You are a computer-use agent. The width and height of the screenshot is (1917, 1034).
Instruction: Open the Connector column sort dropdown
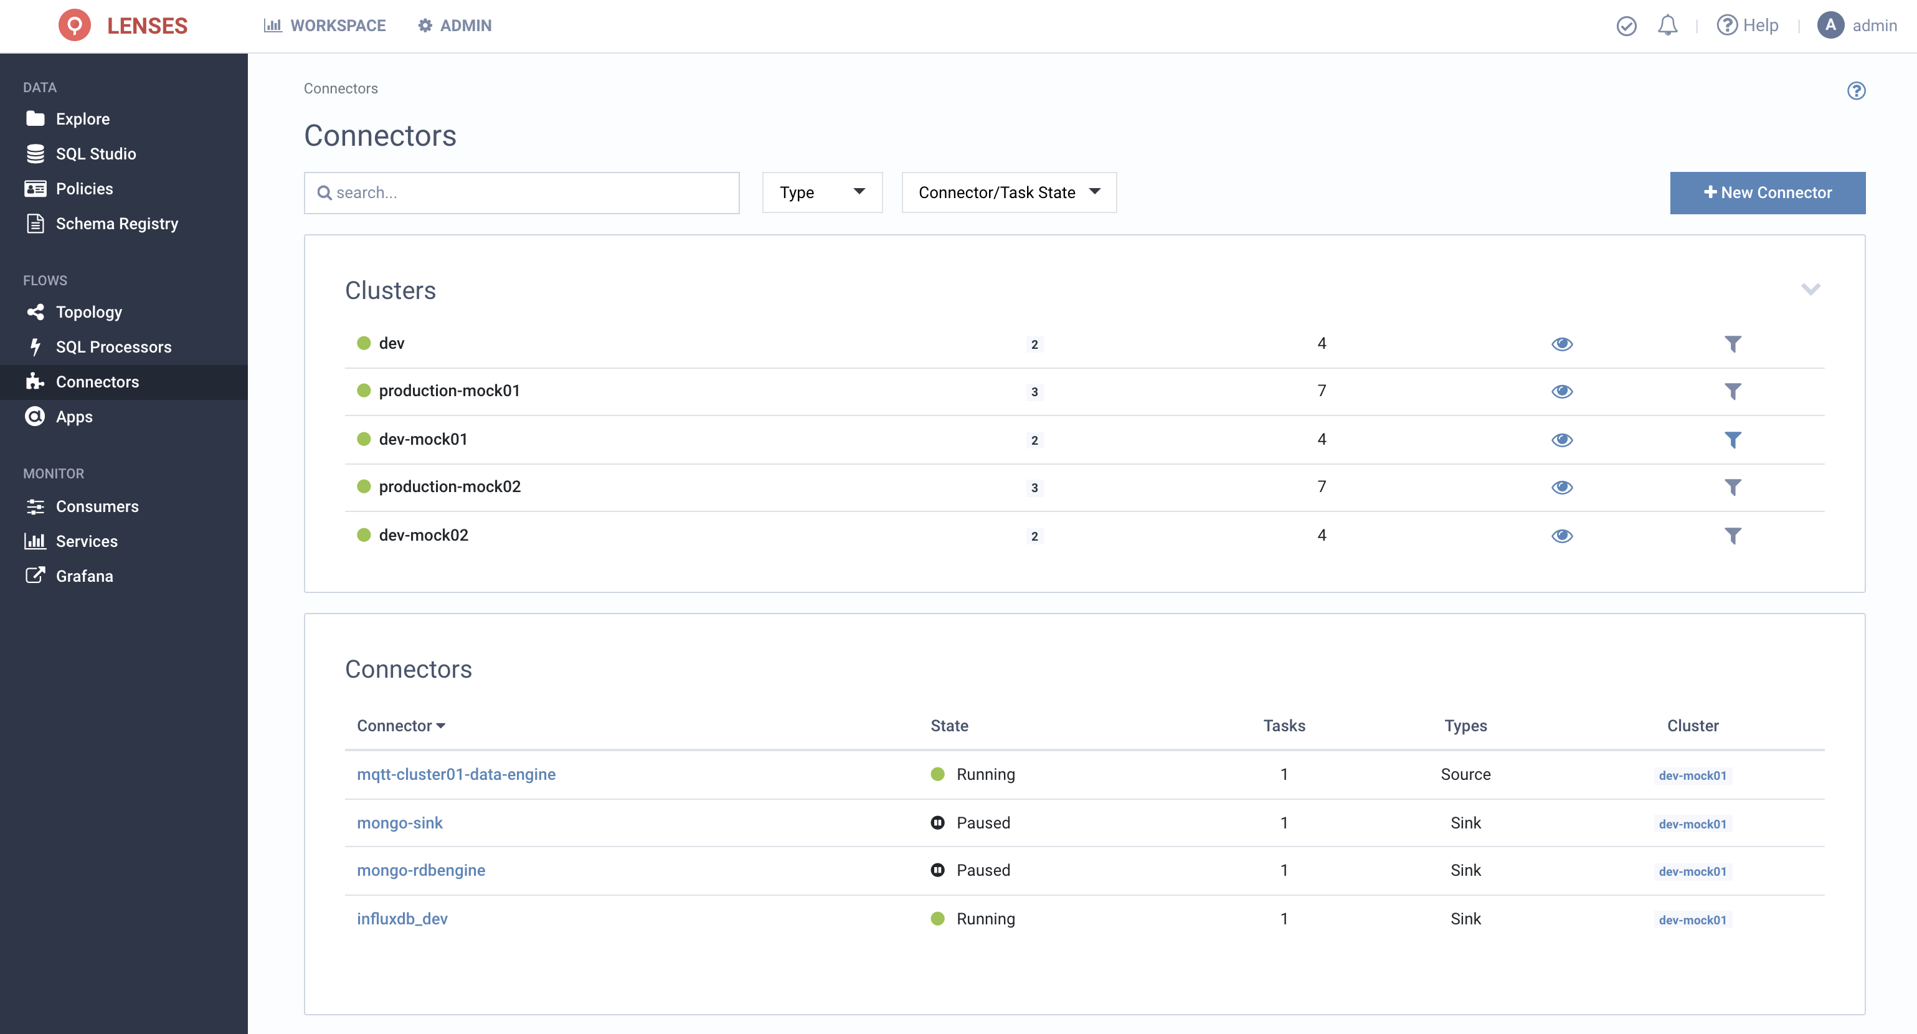[442, 726]
